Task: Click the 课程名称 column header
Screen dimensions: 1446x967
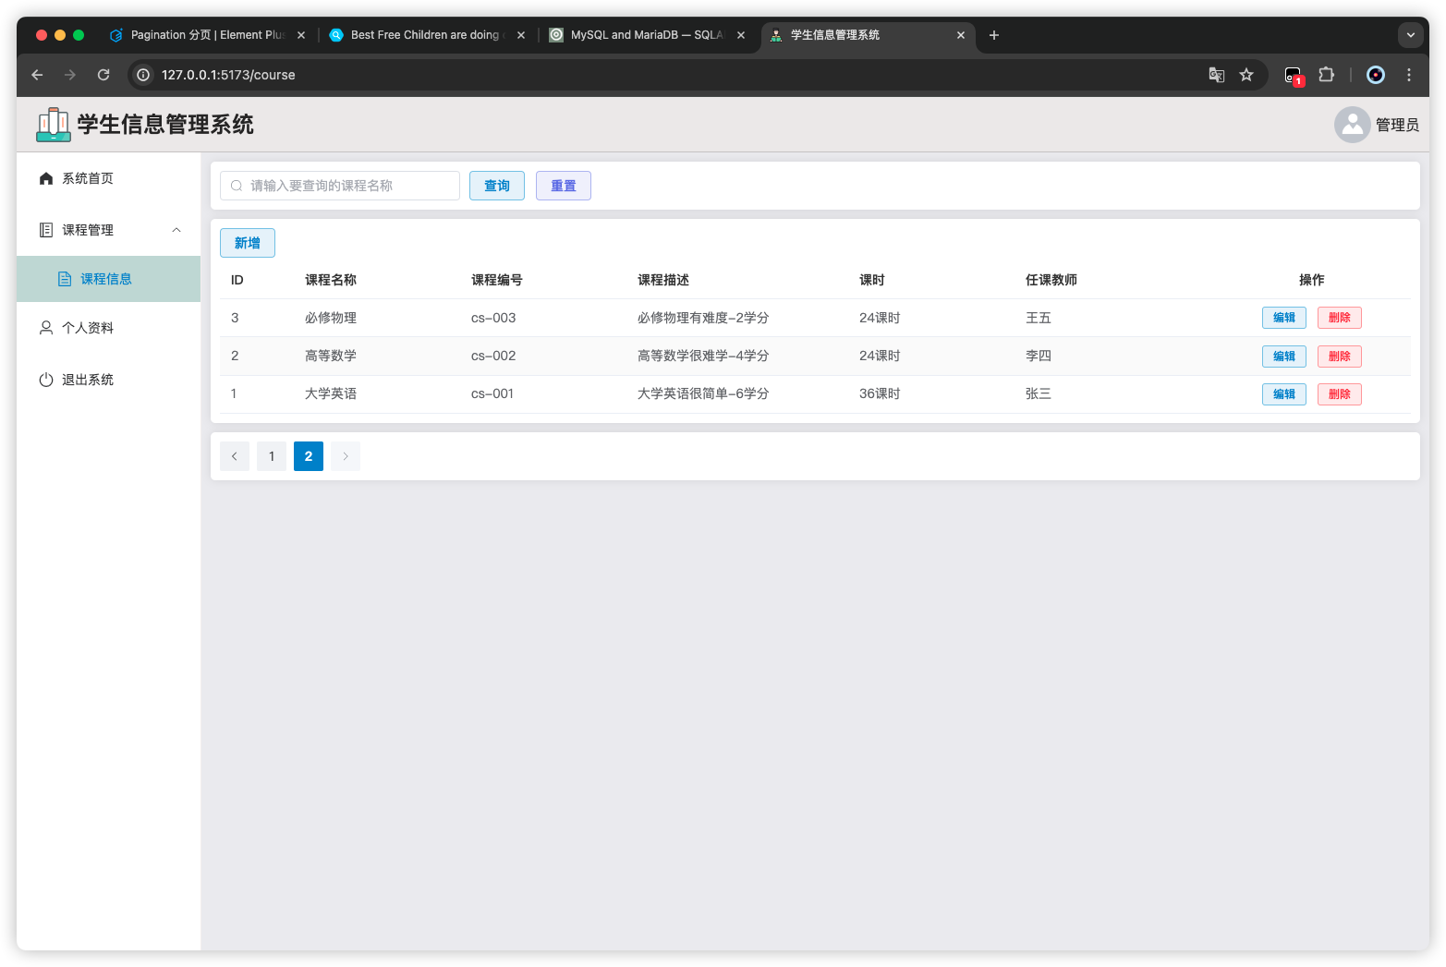Action: pos(331,280)
